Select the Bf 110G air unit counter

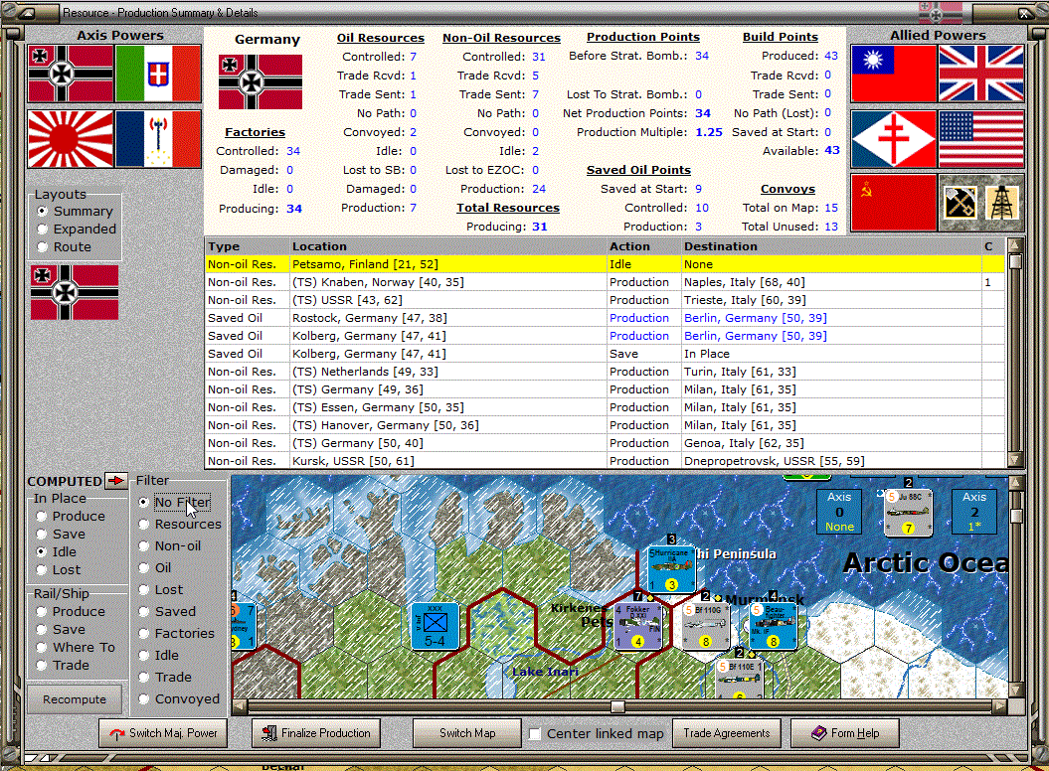tap(705, 626)
